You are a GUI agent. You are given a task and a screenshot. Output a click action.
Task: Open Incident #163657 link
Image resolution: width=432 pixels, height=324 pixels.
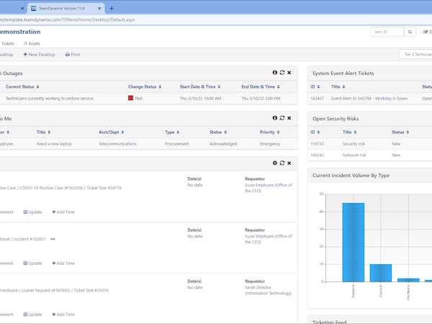[23, 239]
